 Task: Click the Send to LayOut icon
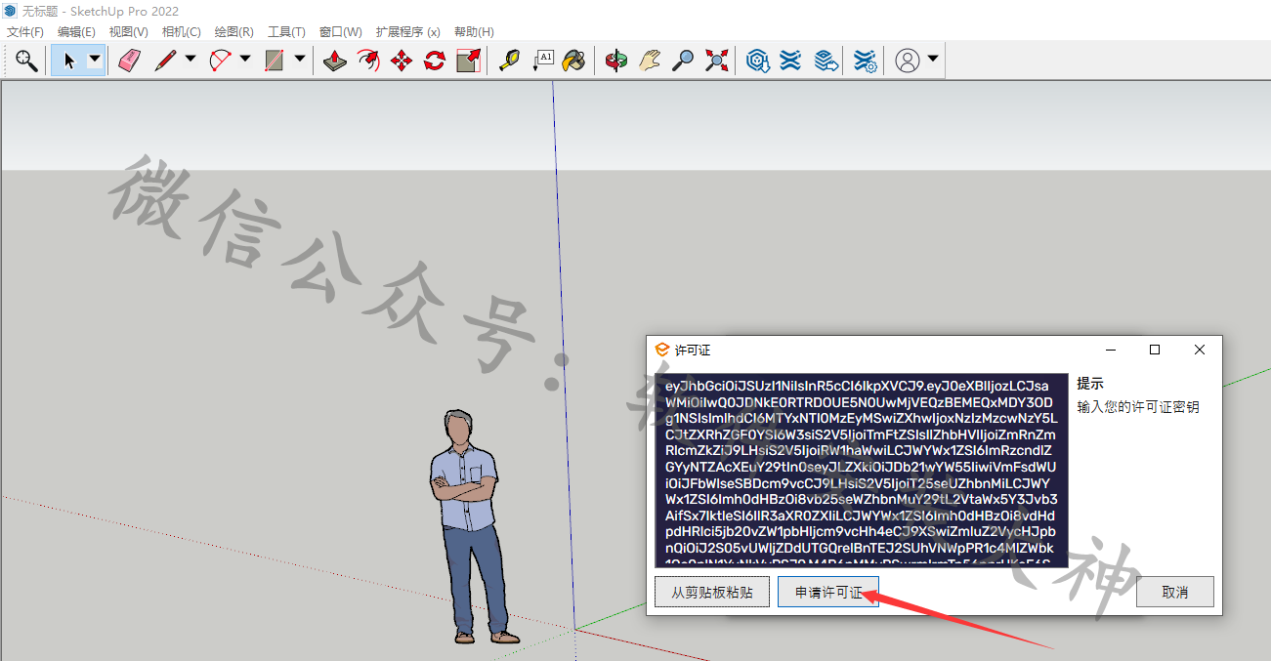(826, 61)
